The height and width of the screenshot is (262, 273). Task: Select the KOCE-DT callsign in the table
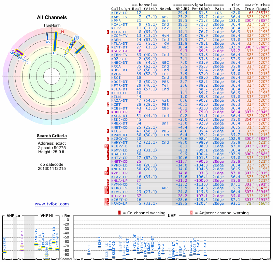pyautogui.click(x=119, y=82)
